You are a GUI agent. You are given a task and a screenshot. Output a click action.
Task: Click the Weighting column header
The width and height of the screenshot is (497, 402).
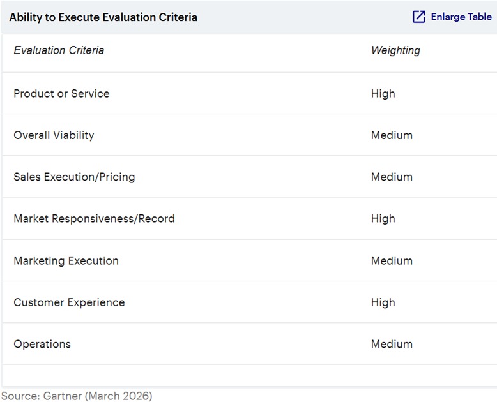pos(395,50)
